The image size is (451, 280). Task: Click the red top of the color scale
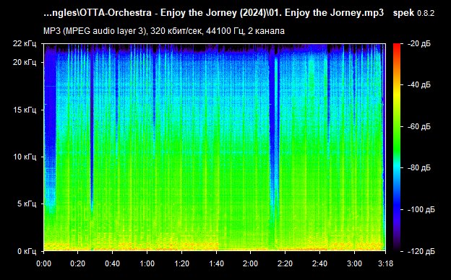coord(397,45)
